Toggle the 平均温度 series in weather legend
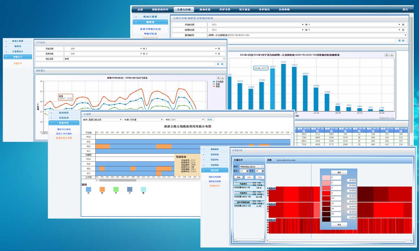 tap(219, 81)
